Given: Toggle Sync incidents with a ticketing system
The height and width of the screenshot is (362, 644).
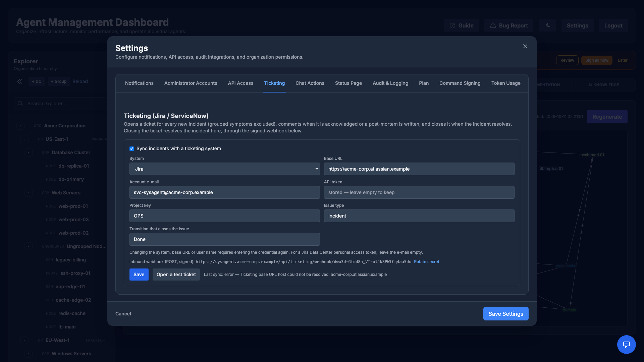Looking at the screenshot, I should (x=132, y=148).
